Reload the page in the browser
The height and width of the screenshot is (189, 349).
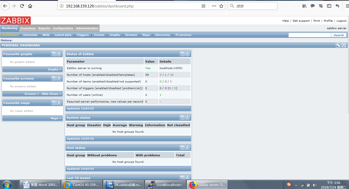(22, 6)
